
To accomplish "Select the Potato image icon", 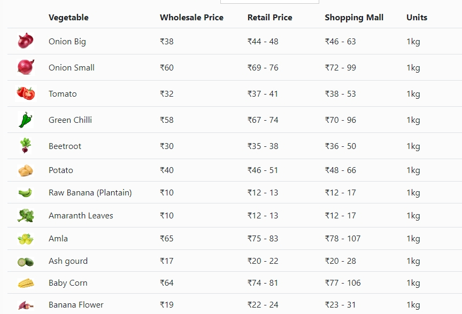I will point(26,170).
